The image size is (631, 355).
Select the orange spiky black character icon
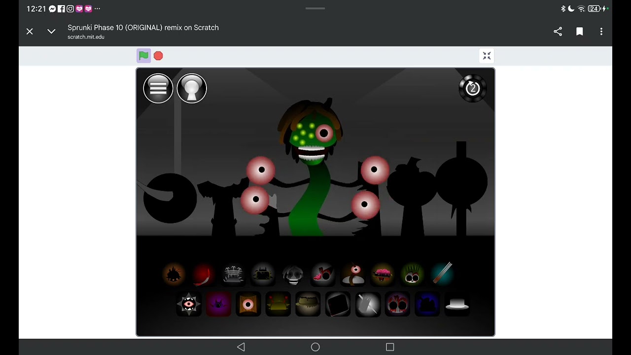(x=174, y=274)
